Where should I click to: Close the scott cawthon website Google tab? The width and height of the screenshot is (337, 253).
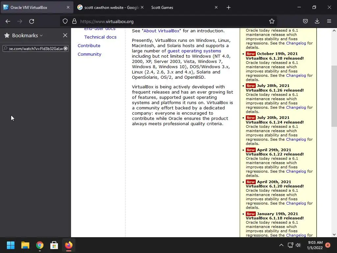tap(142, 7)
